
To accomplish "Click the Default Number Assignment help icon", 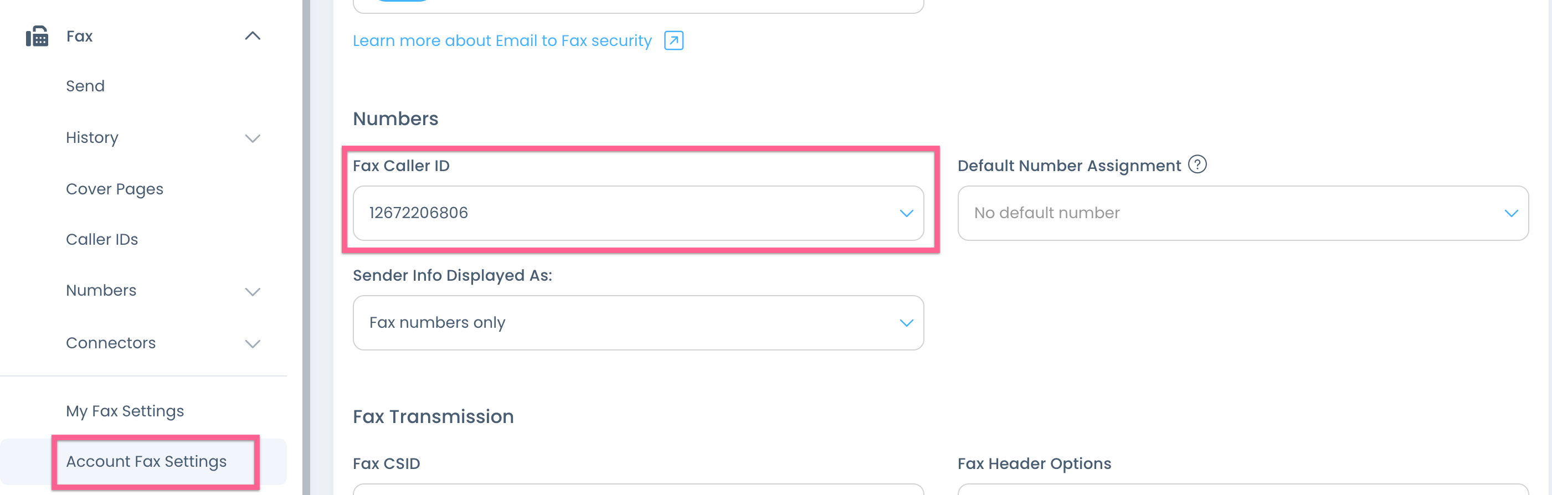I will [1197, 164].
